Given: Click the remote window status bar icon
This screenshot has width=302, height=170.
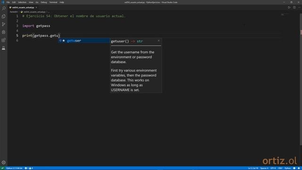Looking at the screenshot, I should pos(2,168).
